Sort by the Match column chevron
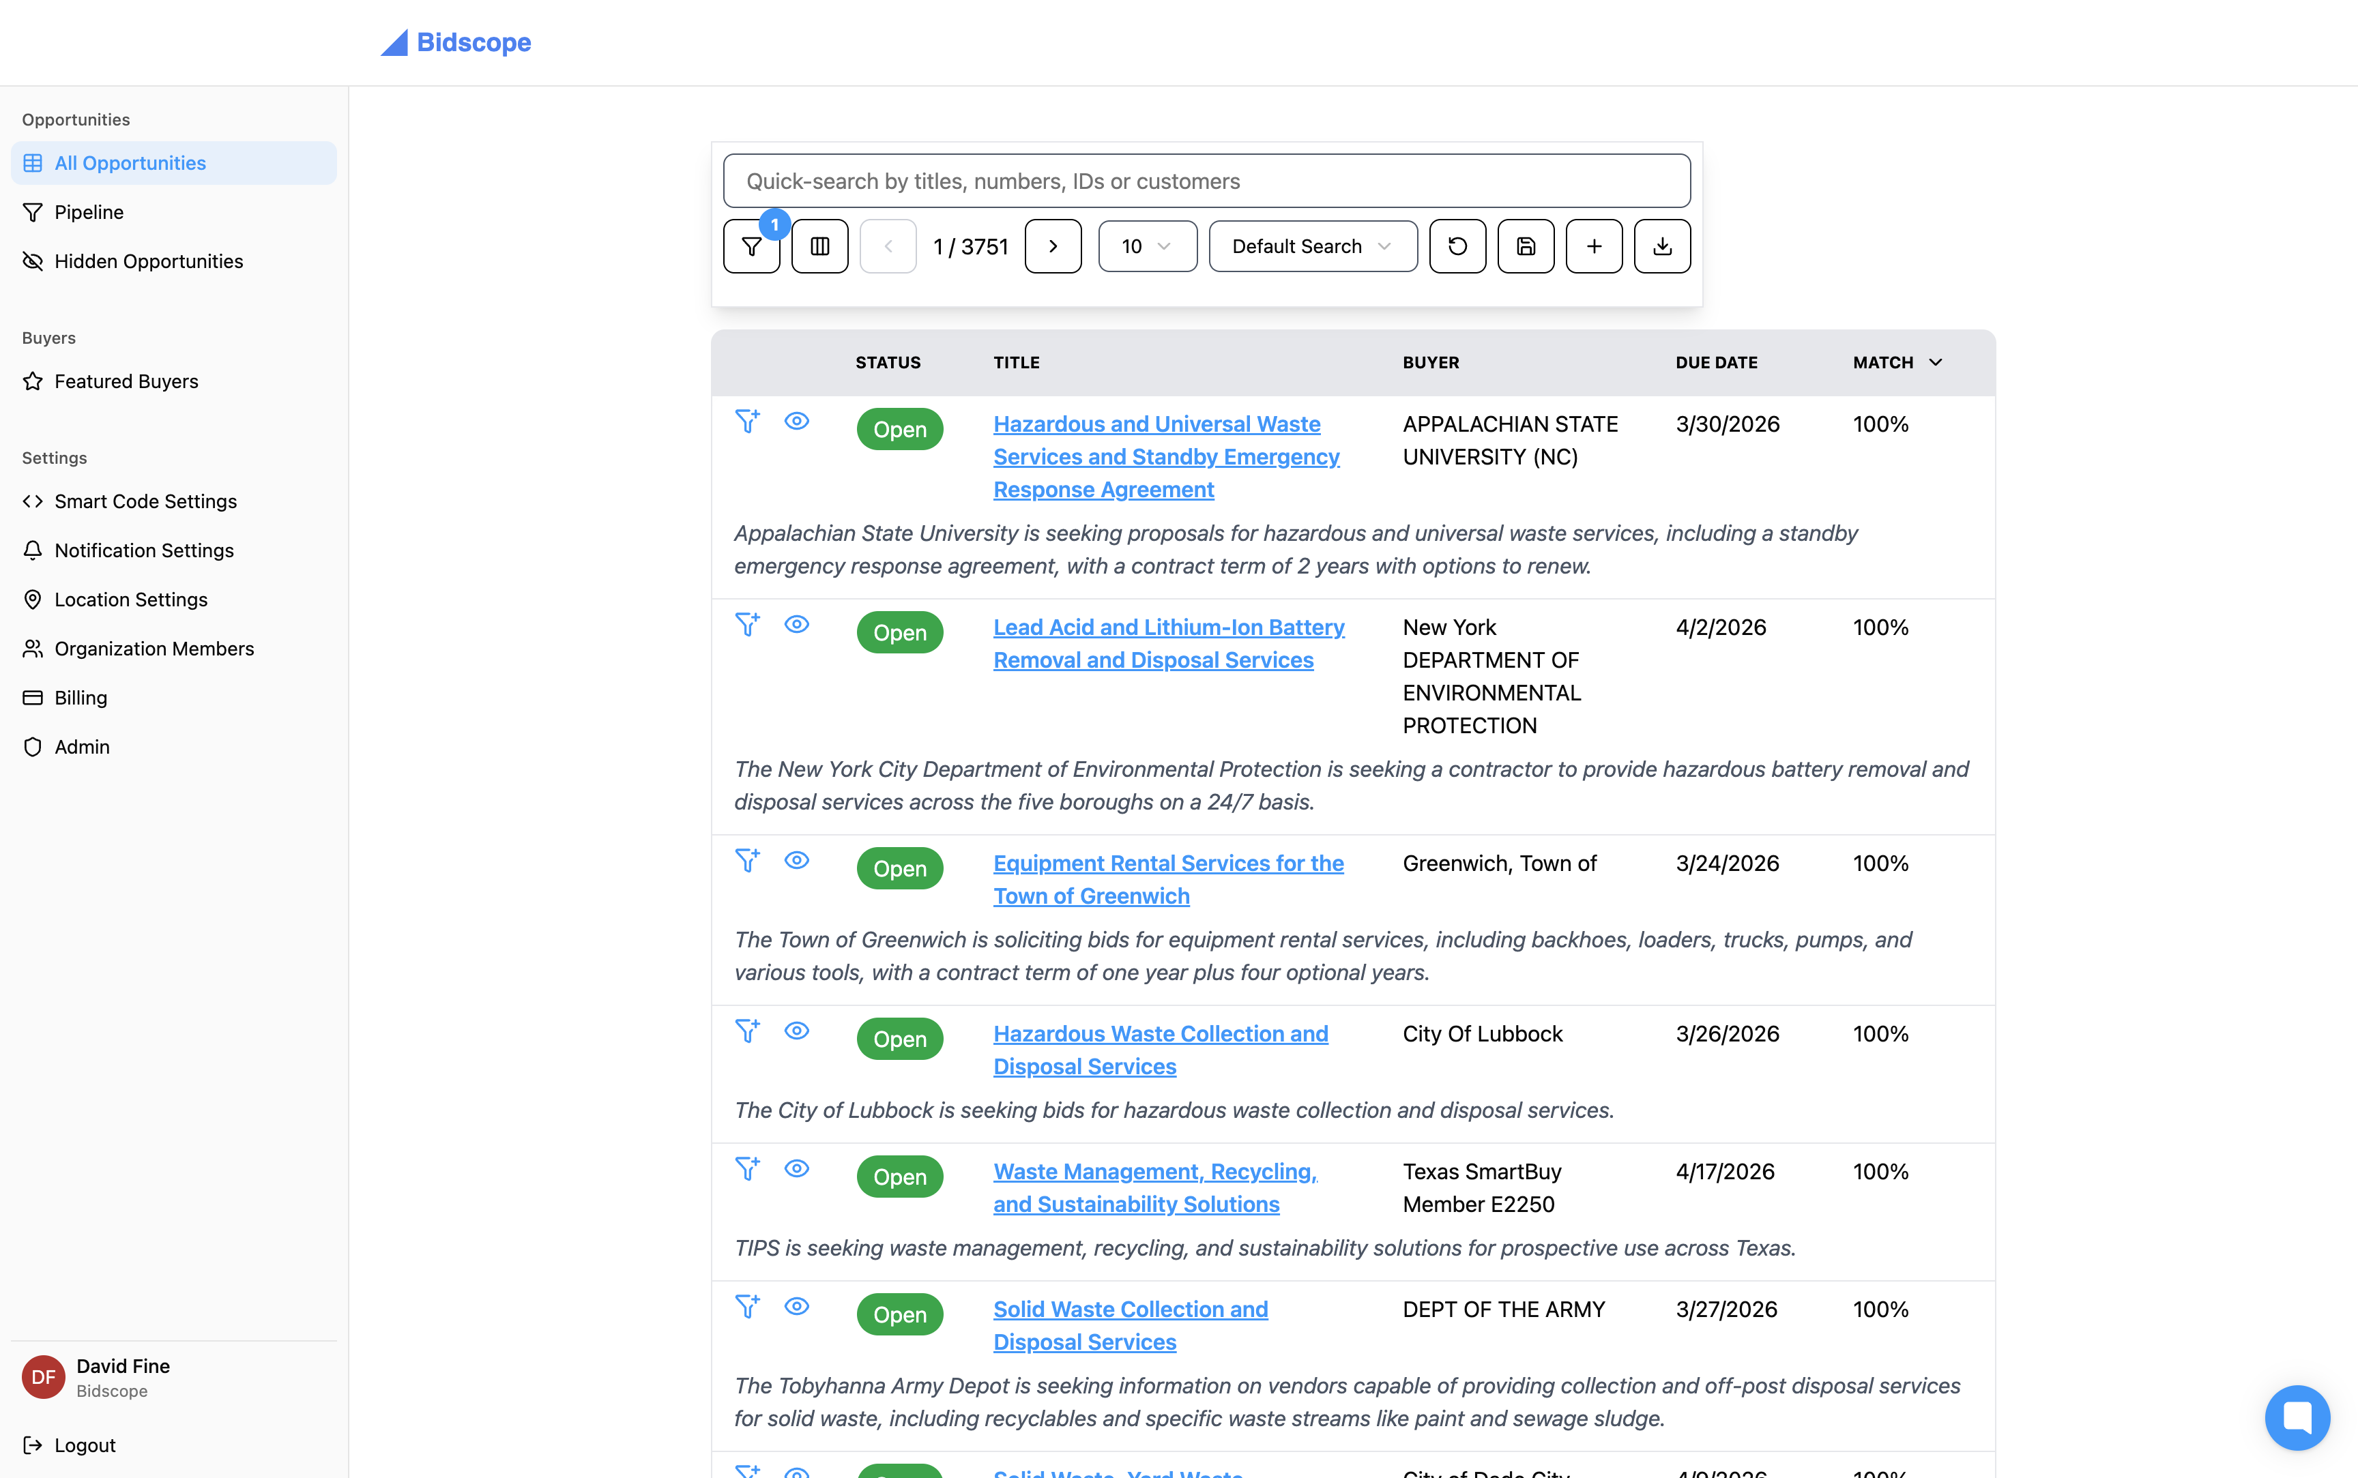The height and width of the screenshot is (1478, 2358). tap(1935, 363)
